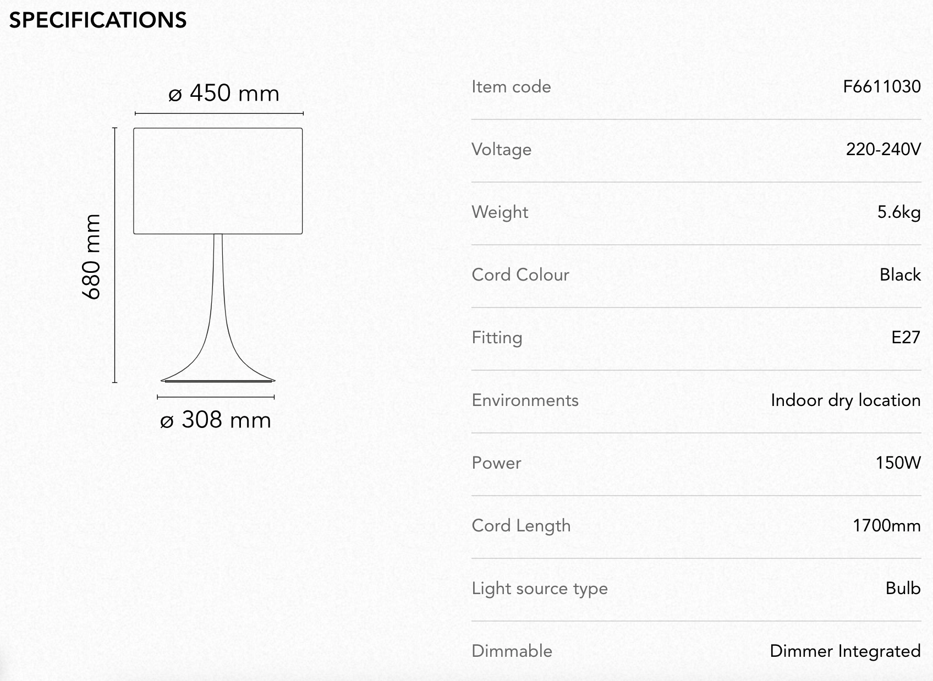This screenshot has height=681, width=933.
Task: Click the Light source type label
Action: click(x=540, y=589)
